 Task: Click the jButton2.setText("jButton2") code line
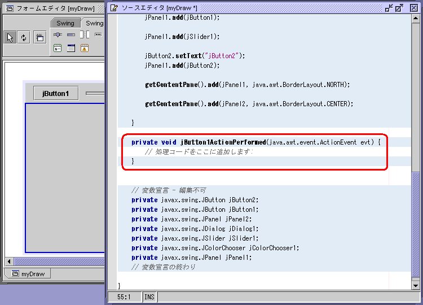(195, 56)
